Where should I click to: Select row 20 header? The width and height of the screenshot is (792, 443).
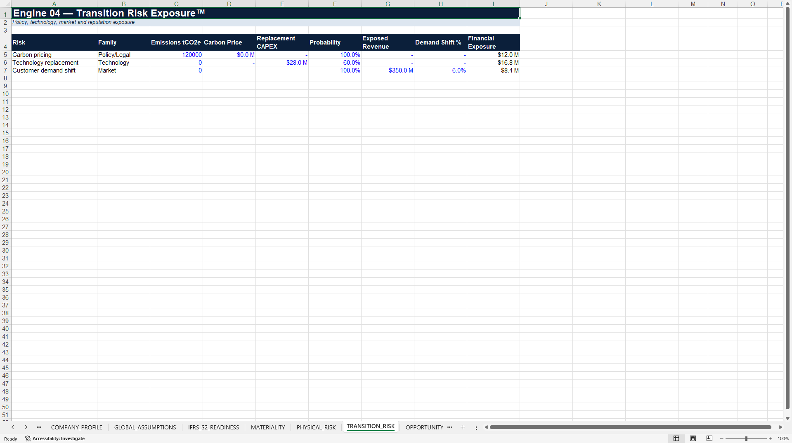tap(5, 172)
